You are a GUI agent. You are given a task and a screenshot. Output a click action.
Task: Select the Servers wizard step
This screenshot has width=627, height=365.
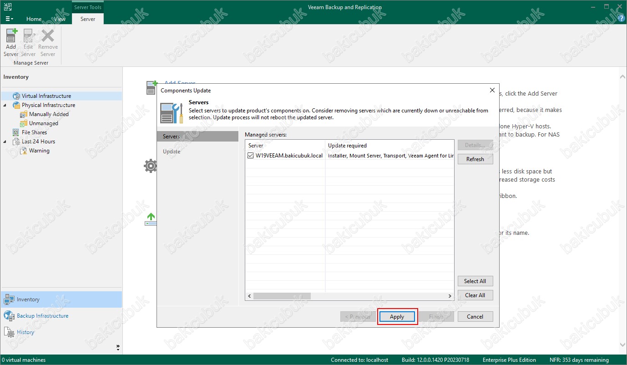pos(197,137)
